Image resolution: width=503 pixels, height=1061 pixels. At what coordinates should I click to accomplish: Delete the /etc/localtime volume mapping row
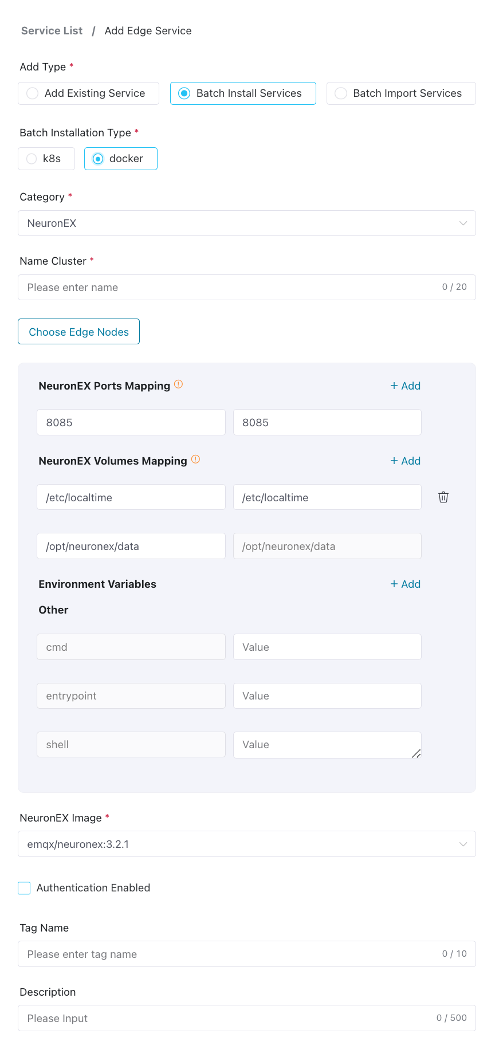click(443, 497)
